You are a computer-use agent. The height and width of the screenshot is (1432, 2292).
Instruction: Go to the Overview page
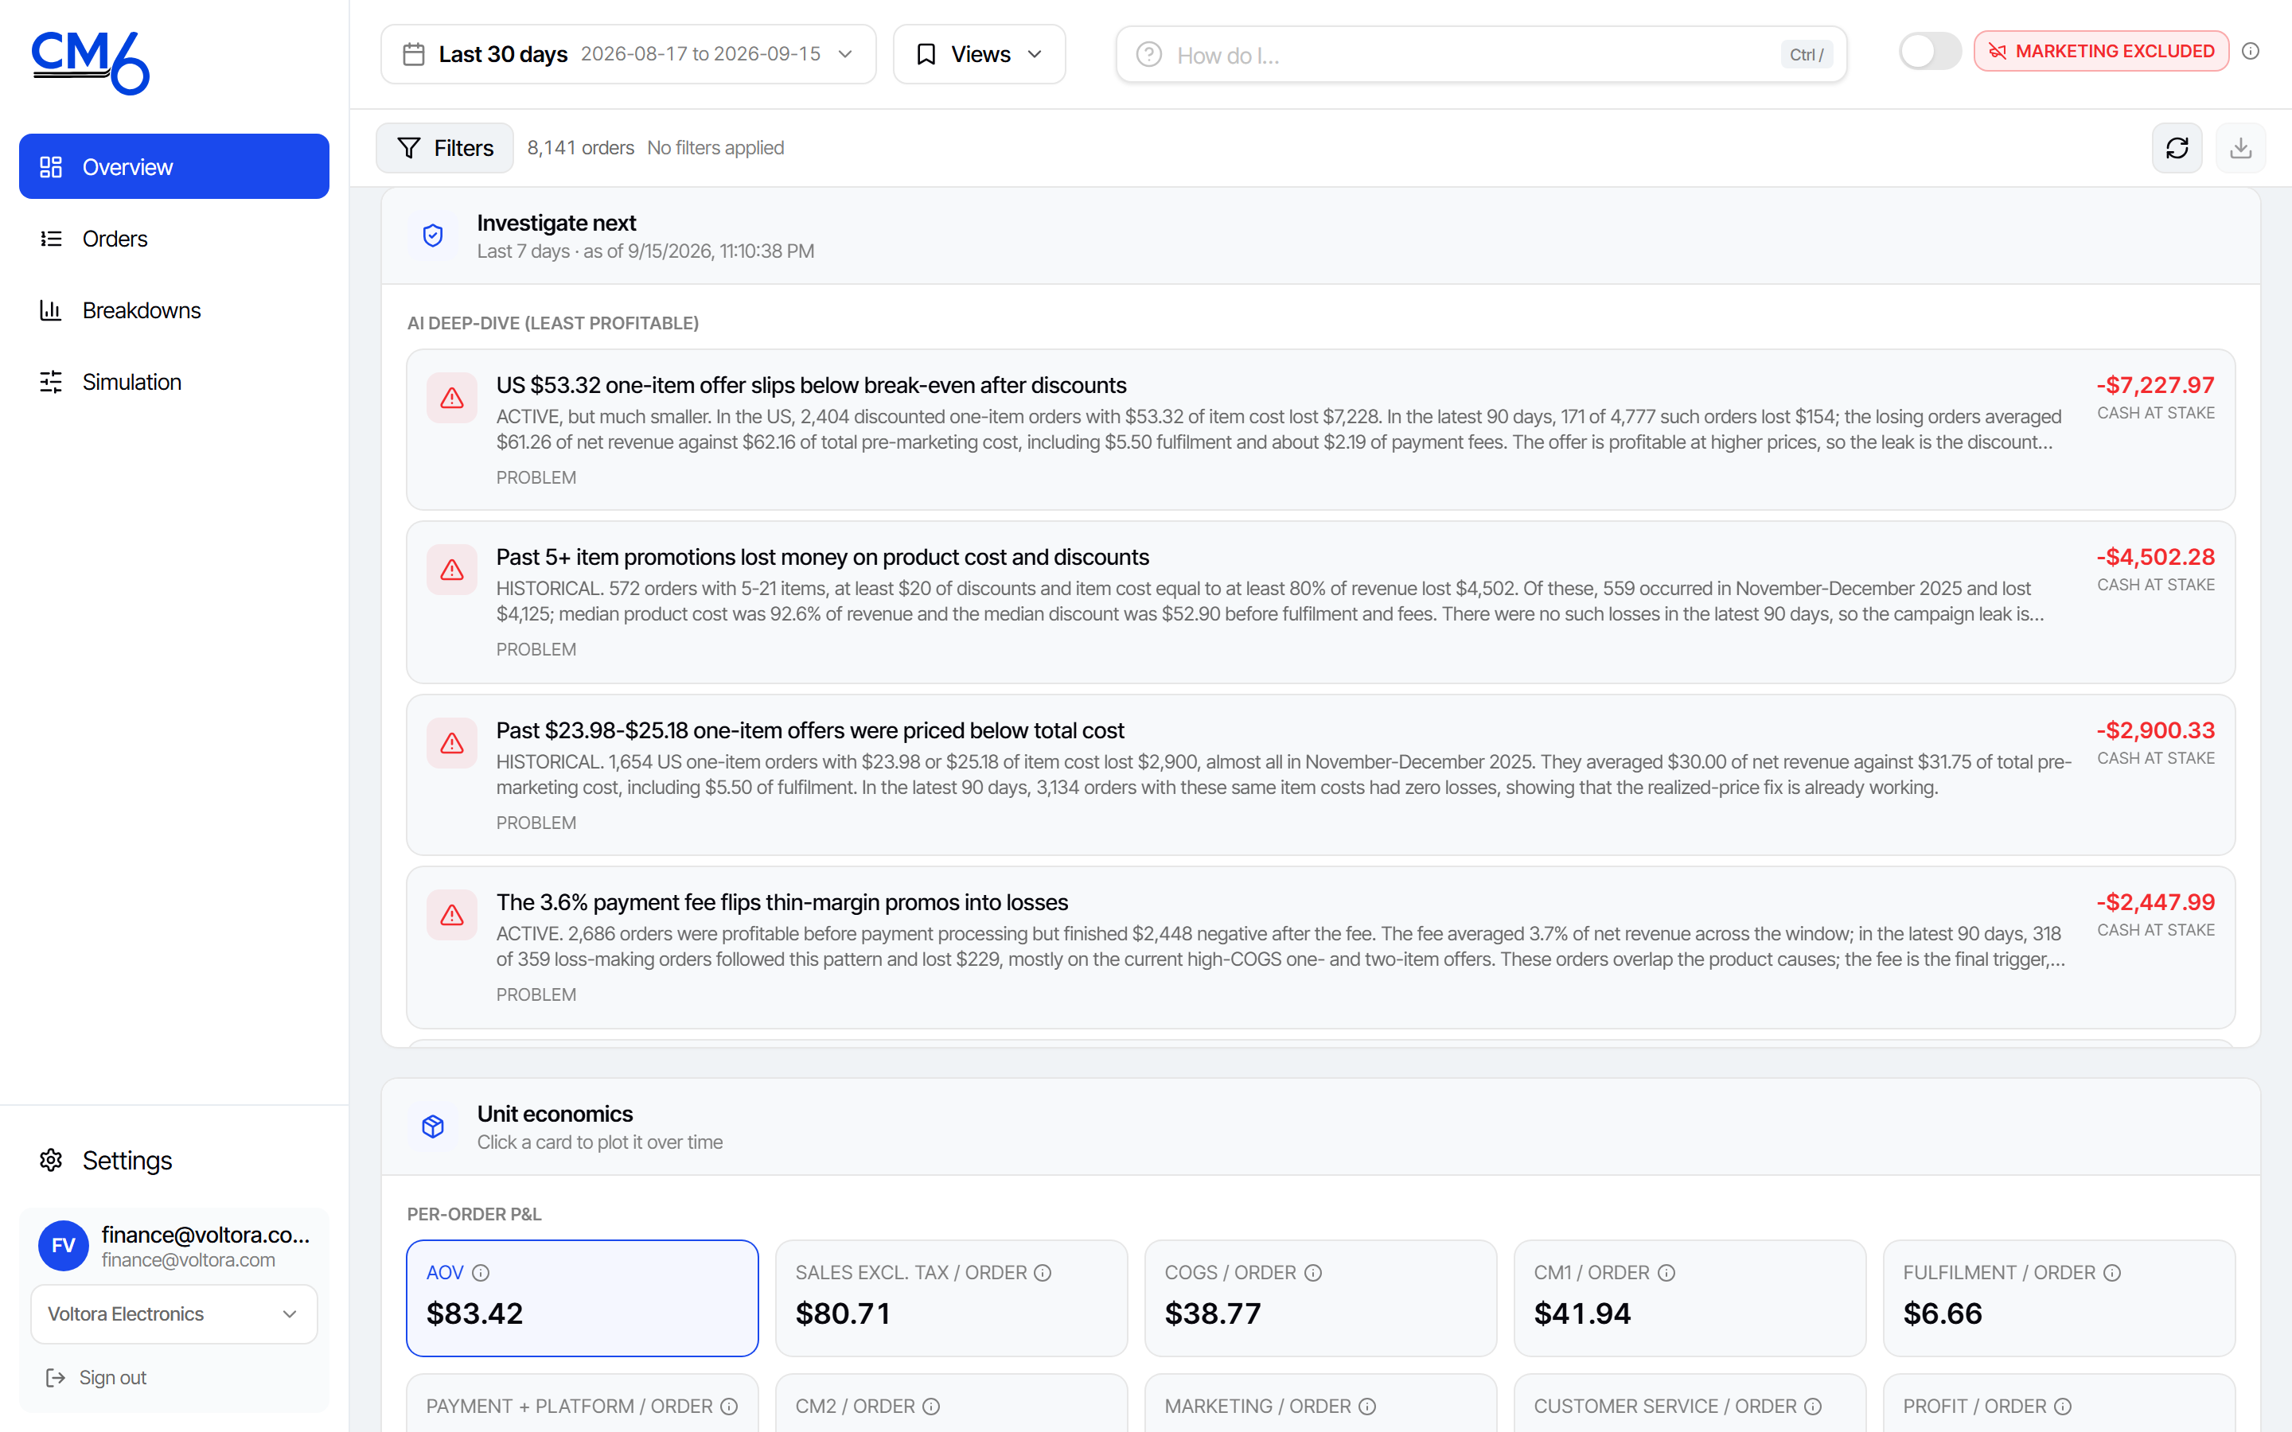point(174,167)
